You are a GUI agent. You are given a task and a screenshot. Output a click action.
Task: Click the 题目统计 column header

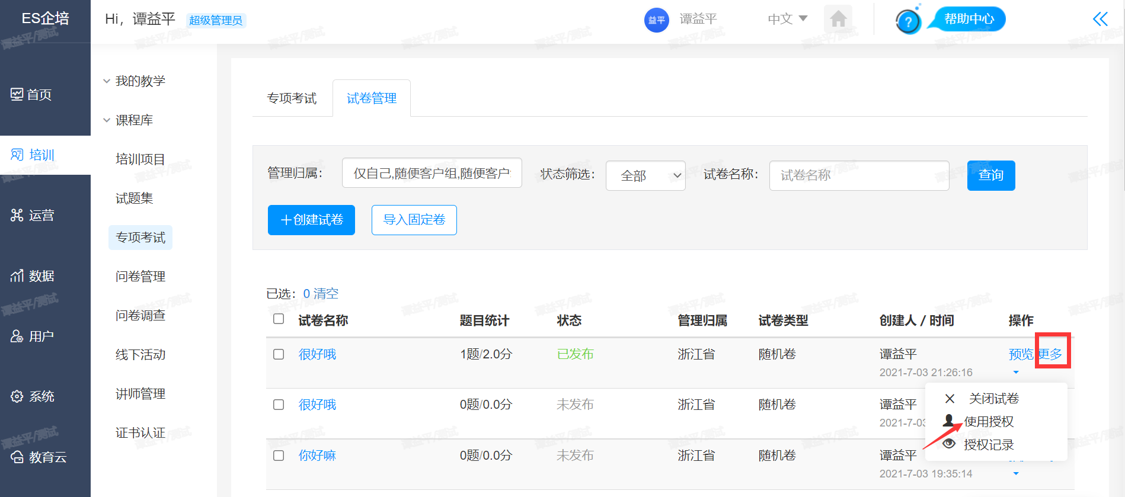click(x=484, y=320)
